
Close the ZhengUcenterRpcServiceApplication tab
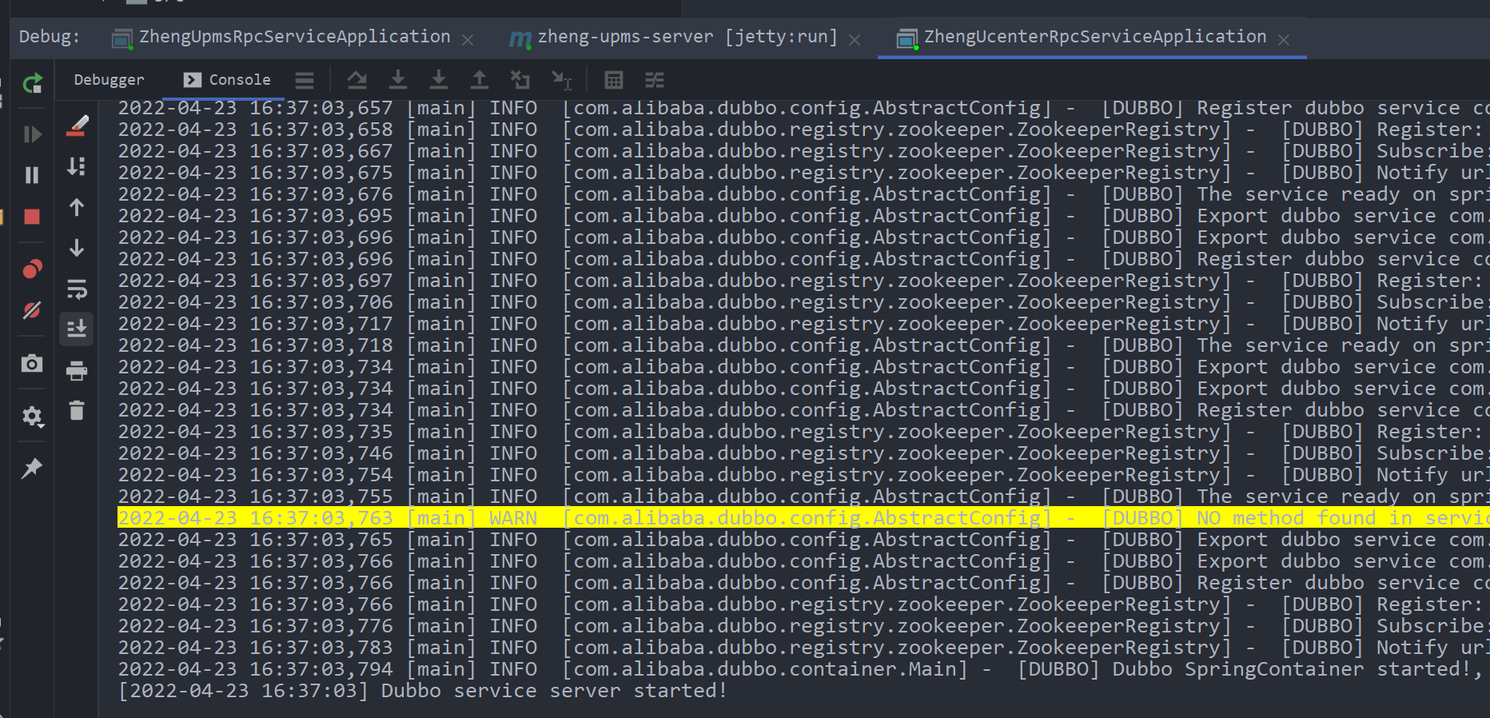(1284, 40)
